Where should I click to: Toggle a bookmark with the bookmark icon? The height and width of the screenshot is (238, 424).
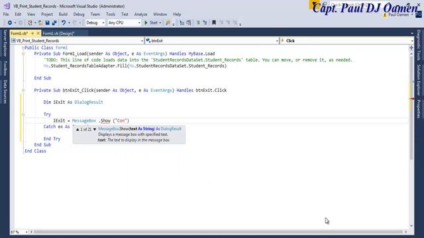tap(214, 23)
